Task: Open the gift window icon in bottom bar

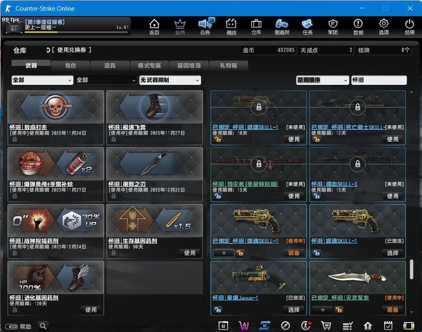Action: (224, 326)
